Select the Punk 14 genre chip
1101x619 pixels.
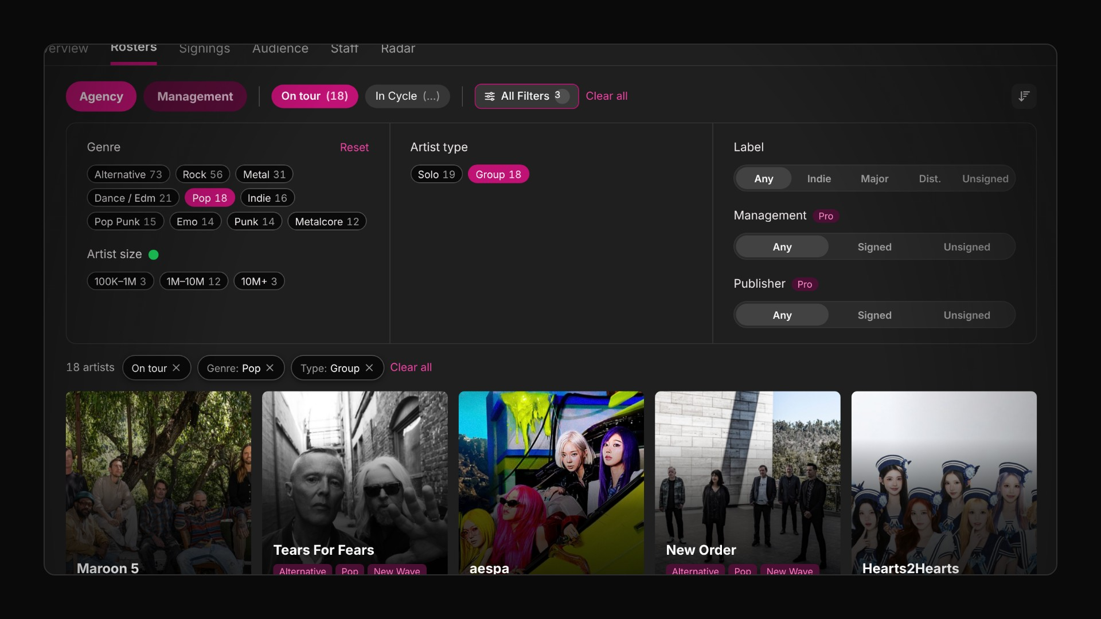coord(255,221)
